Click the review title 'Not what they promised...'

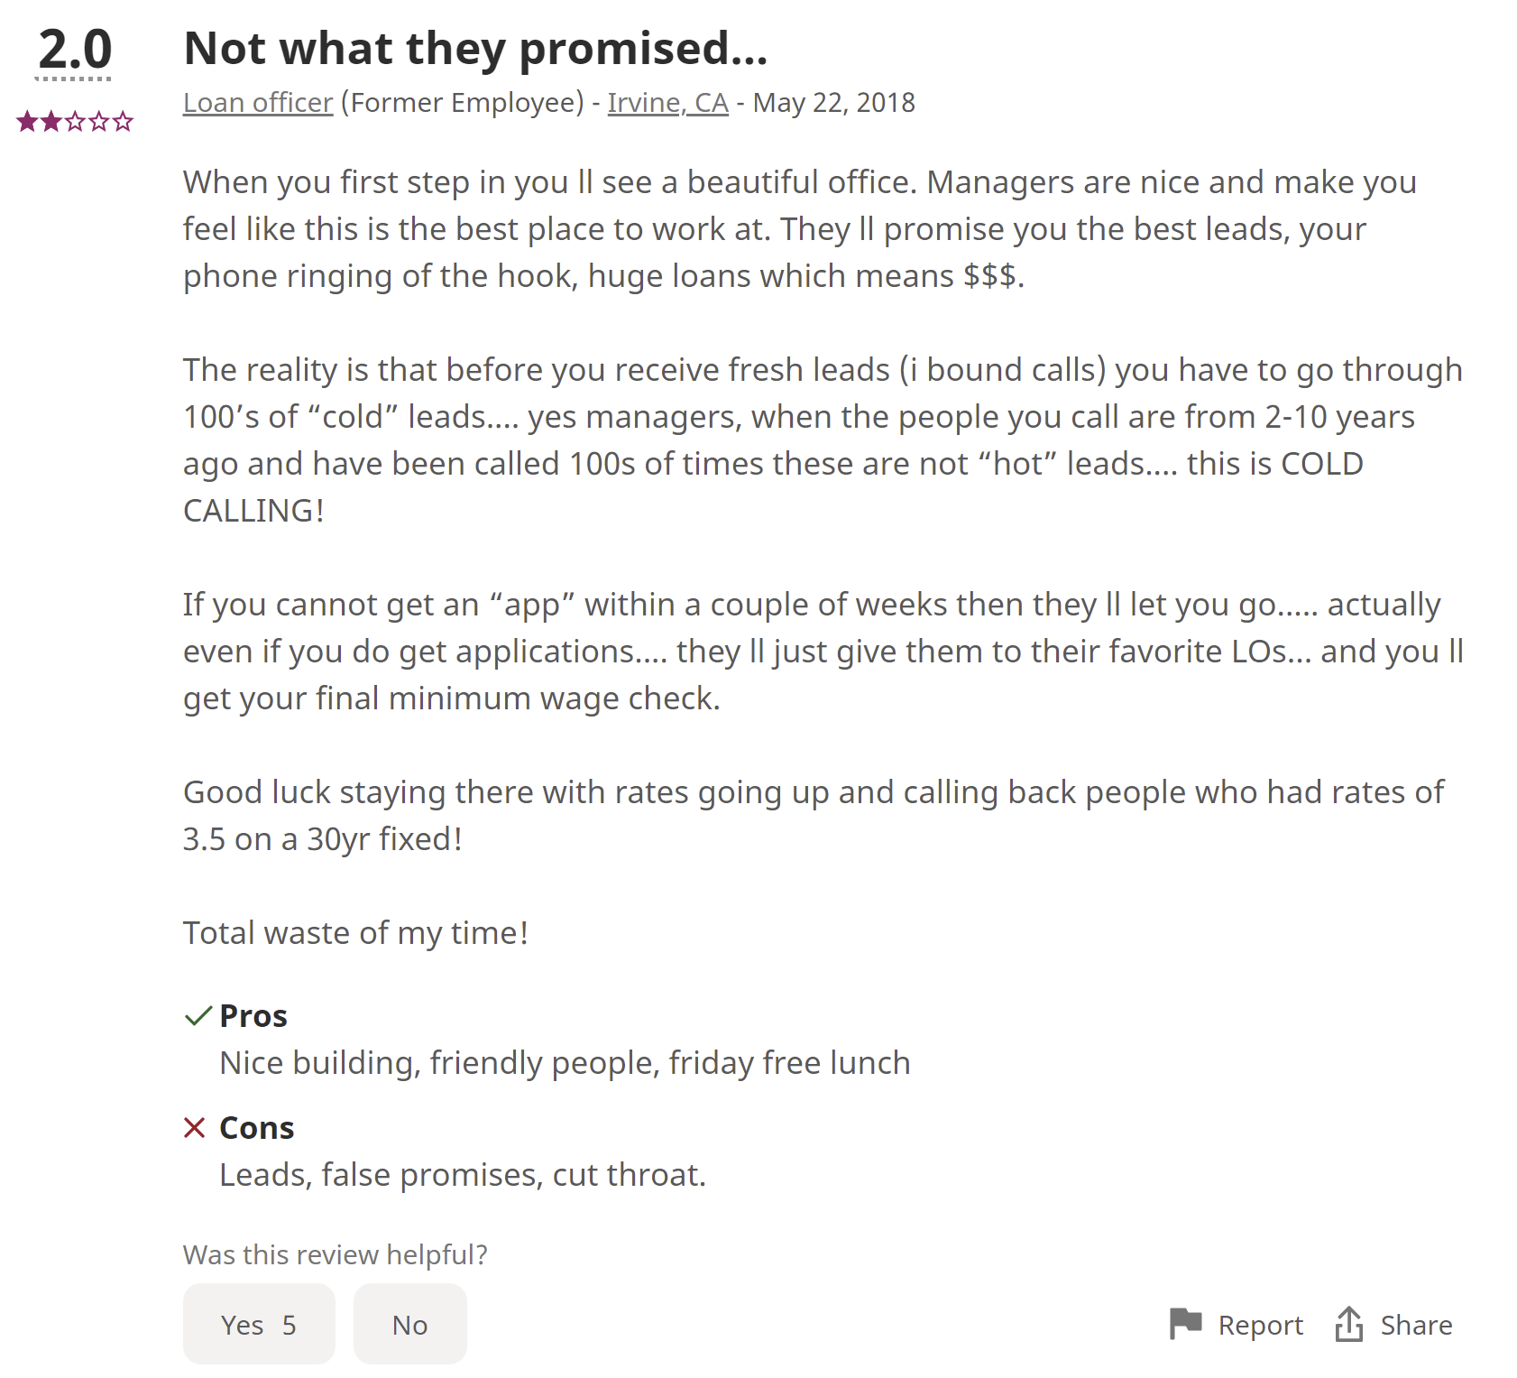475,48
